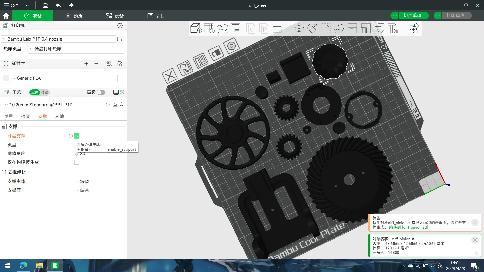The height and width of the screenshot is (272, 484).
Task: Click the Arrange all objects icon
Action: tap(235, 28)
